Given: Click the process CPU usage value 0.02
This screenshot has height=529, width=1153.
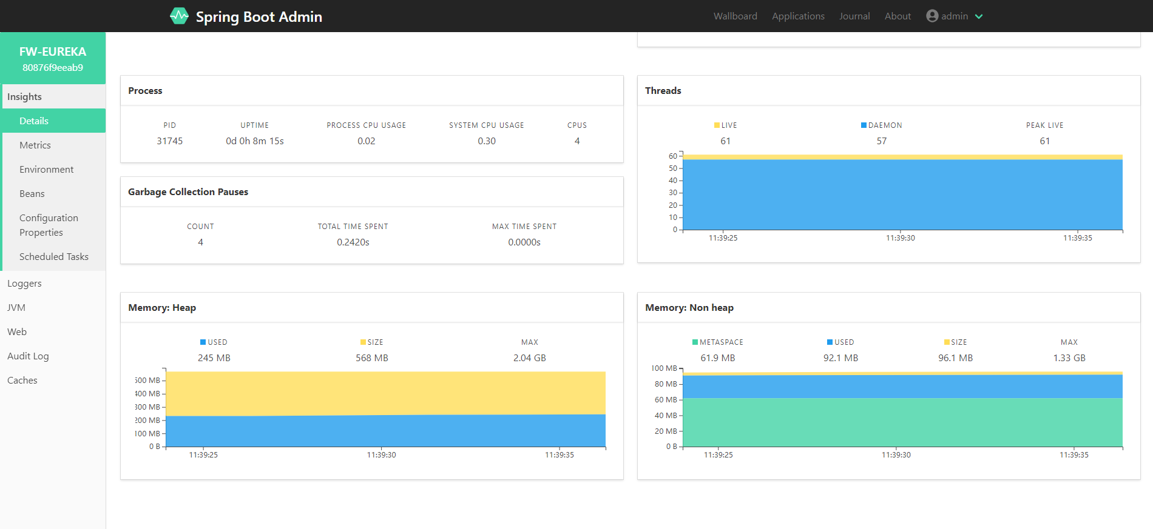Looking at the screenshot, I should 367,141.
